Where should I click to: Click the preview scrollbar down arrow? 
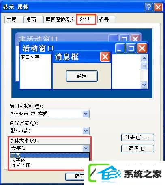(x=144, y=85)
